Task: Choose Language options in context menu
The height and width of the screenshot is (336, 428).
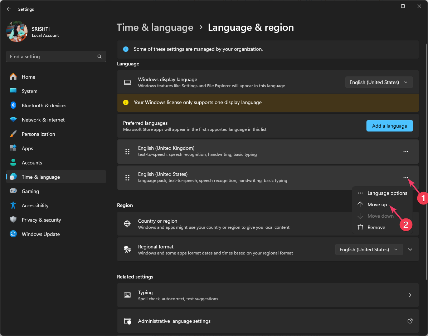Action: click(387, 193)
